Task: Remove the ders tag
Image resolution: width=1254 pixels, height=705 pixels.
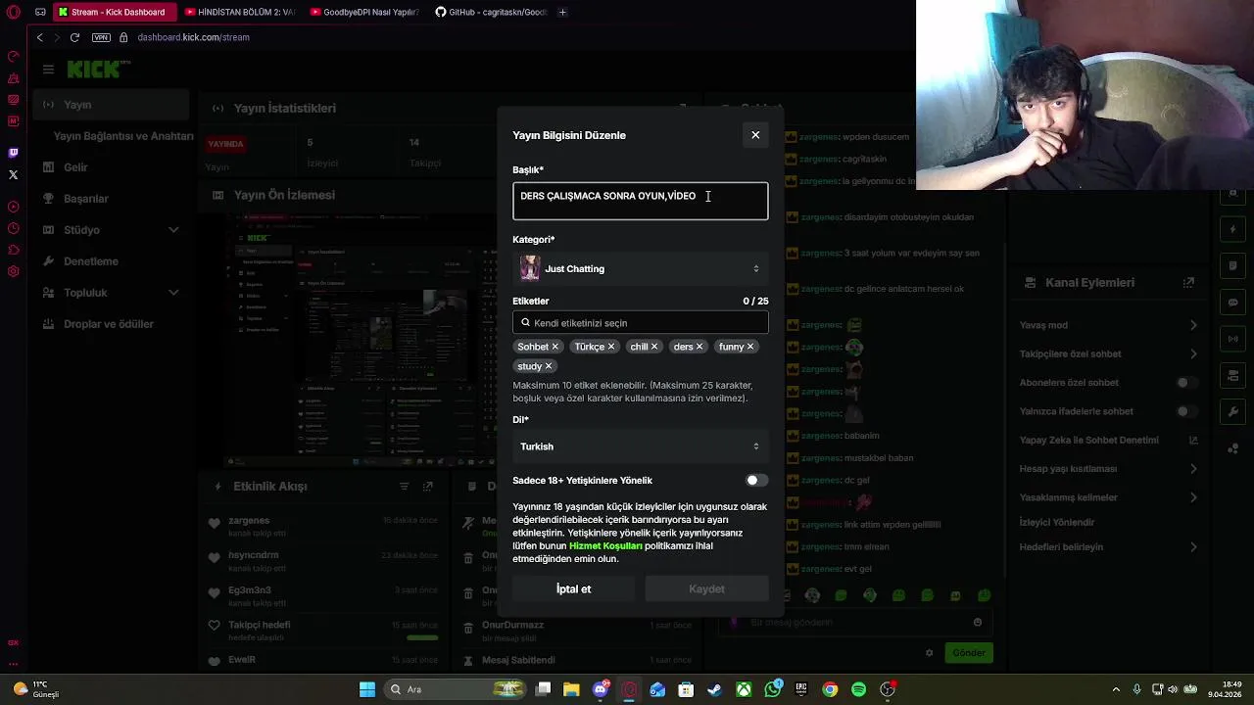Action: tap(699, 347)
